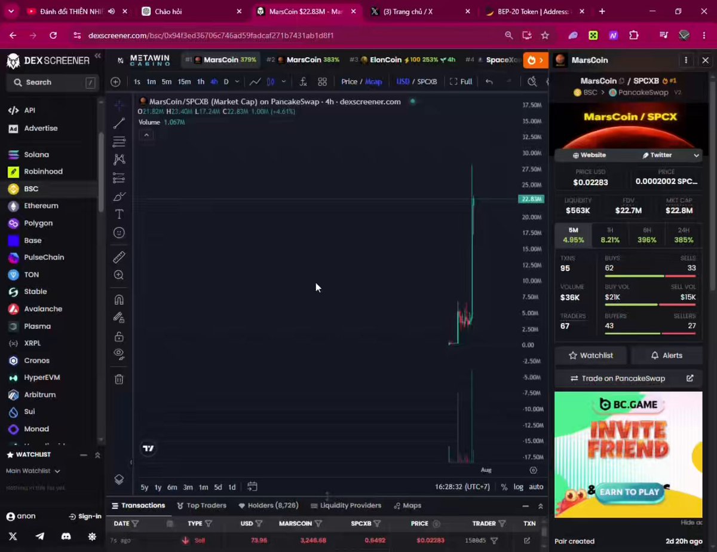Select the 24H stats tab
This screenshot has width=717, height=552.
[x=684, y=235]
